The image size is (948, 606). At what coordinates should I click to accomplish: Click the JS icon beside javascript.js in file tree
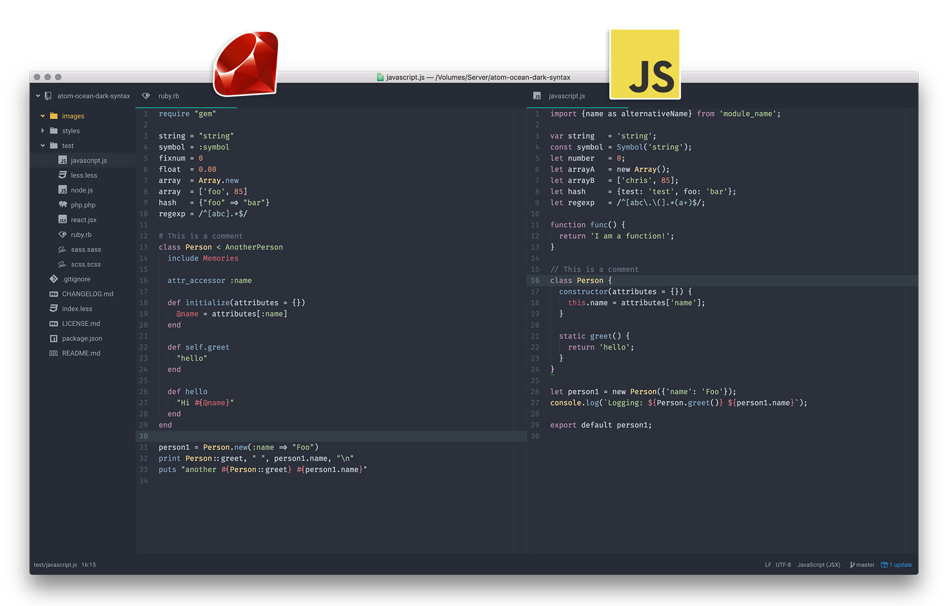pyautogui.click(x=63, y=161)
